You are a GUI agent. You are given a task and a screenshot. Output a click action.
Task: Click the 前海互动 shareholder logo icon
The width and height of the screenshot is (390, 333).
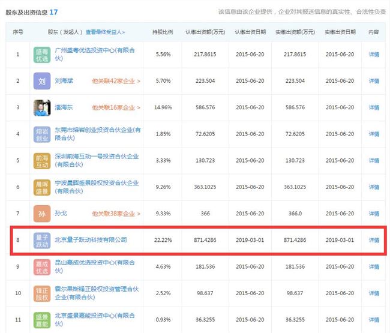[42, 161]
